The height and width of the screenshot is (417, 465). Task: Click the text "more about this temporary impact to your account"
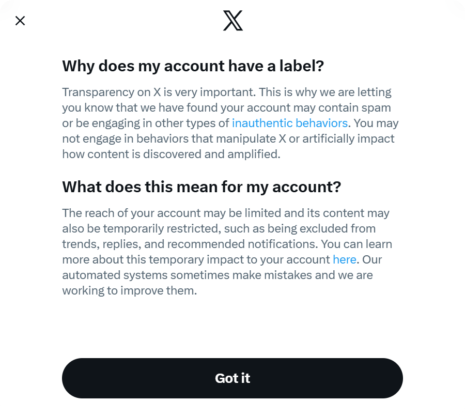pos(196,259)
